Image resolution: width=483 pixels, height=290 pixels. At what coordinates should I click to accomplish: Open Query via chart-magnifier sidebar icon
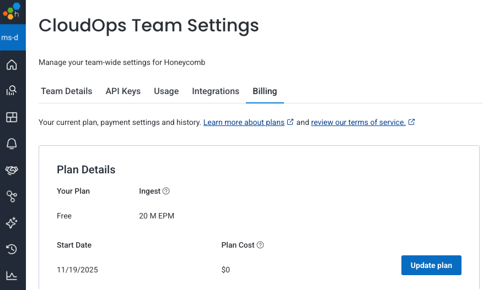tap(12, 91)
